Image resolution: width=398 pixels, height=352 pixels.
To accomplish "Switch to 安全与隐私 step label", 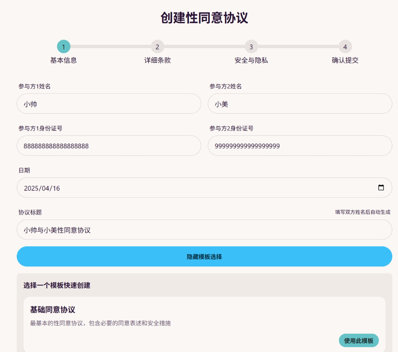I will 251,60.
